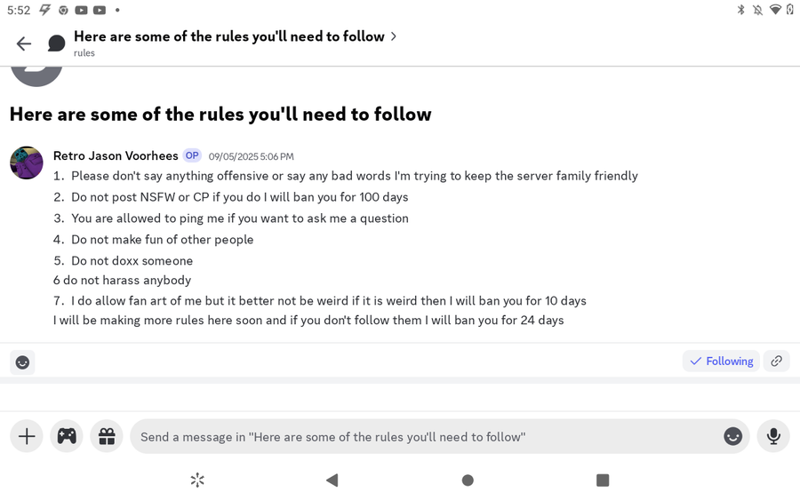The height and width of the screenshot is (500, 800).
Task: Open the emoji picker in message bar
Action: [732, 436]
